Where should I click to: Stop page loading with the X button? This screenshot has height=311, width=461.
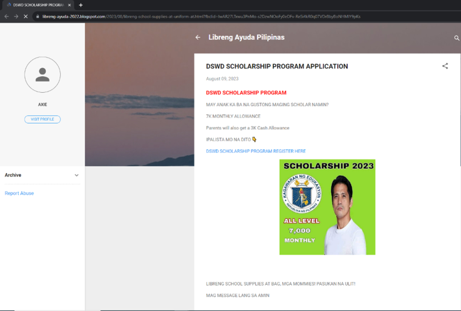point(26,16)
